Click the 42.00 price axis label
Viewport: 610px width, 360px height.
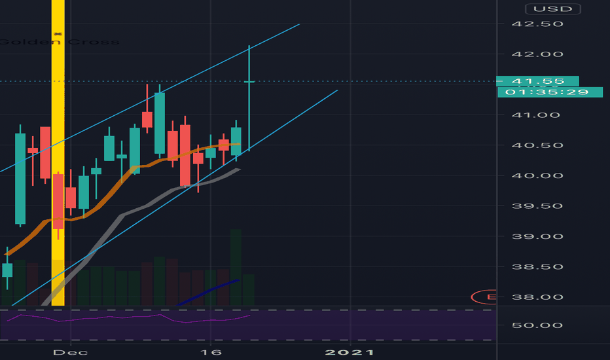[x=537, y=54]
